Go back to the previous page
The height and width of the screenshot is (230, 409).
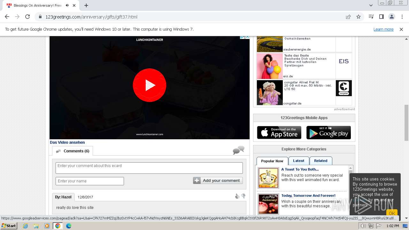coord(7,17)
